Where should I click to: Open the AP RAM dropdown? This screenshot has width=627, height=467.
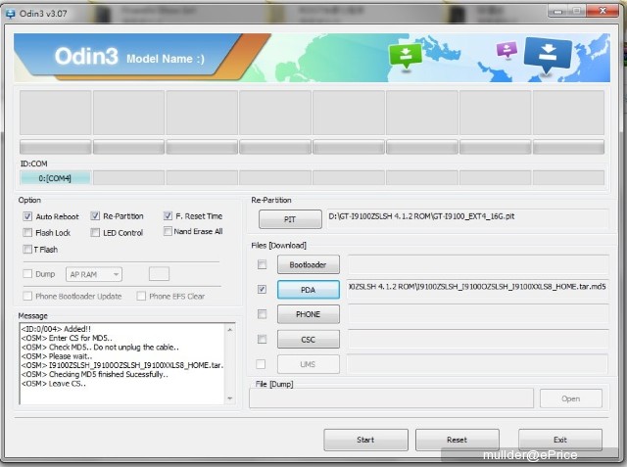[x=94, y=274]
